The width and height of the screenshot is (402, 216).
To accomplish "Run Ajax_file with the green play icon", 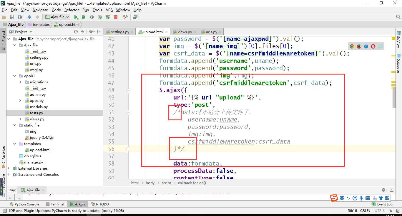I will pyautogui.click(x=76, y=17).
